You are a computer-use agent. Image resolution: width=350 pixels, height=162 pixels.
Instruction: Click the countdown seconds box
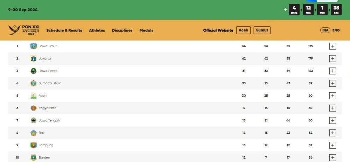[x=336, y=9]
